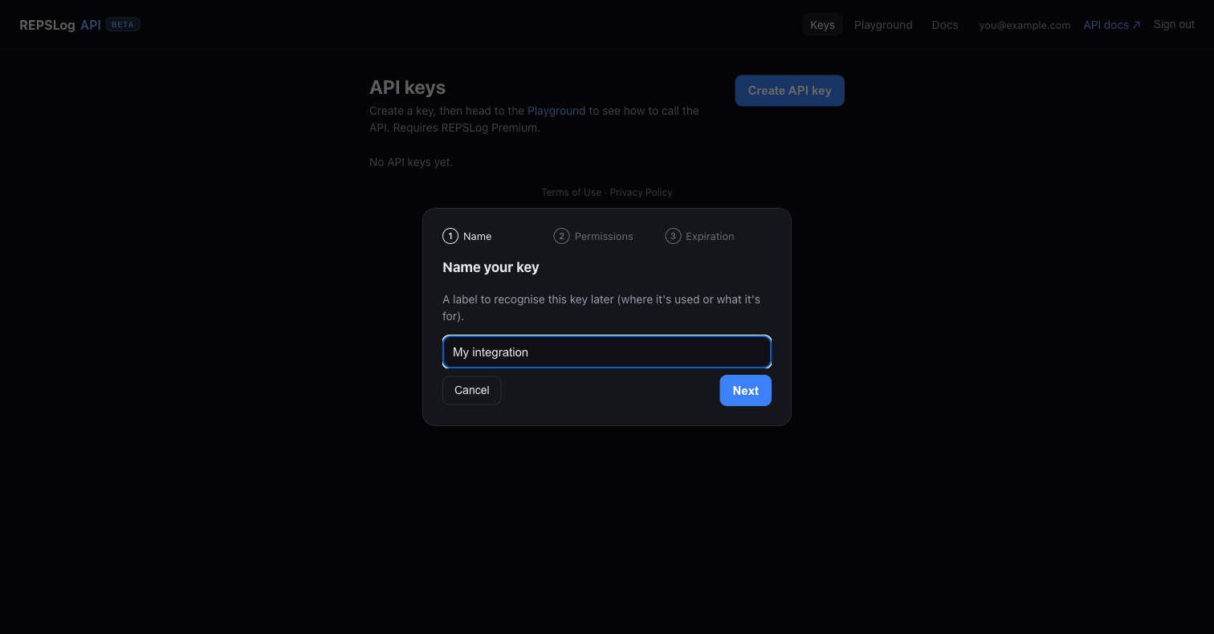Click the "API keys" page heading
Screen dimensions: 1214x634
[x=407, y=87]
